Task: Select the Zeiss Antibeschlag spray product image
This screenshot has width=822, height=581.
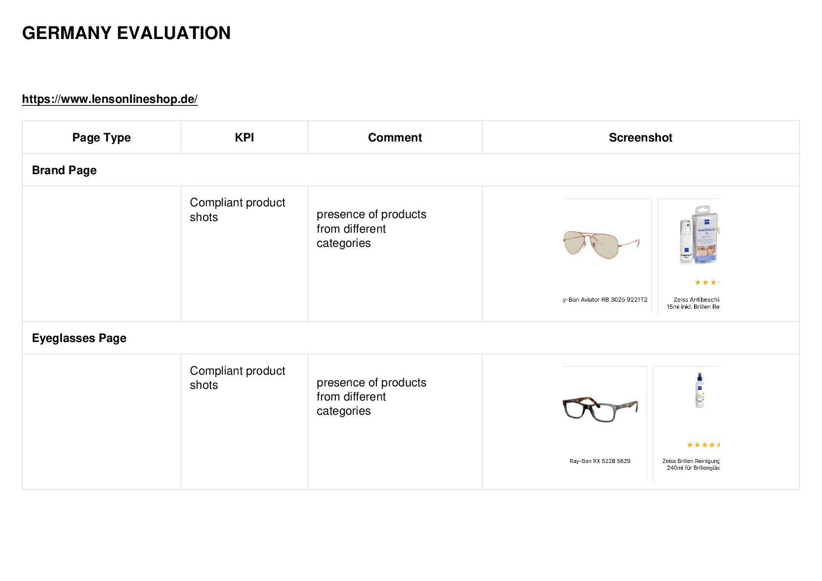Action: click(699, 235)
